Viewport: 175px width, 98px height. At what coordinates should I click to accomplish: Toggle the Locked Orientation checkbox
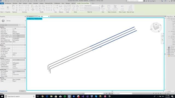coord(13,61)
